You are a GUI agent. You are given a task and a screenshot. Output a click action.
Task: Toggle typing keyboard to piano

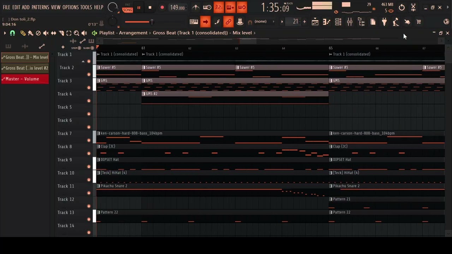194,22
